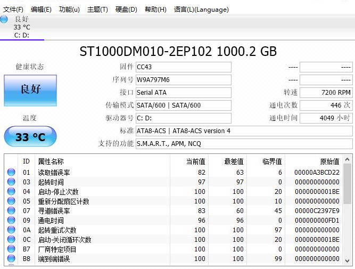Open the 主题(T) menu
The image size is (355, 269).
tap(97, 10)
